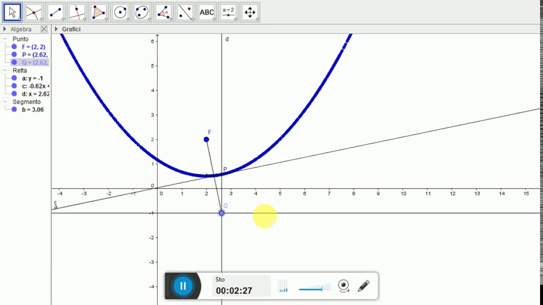Select the a=2 slider tool
This screenshot has height=305, width=543.
click(229, 12)
